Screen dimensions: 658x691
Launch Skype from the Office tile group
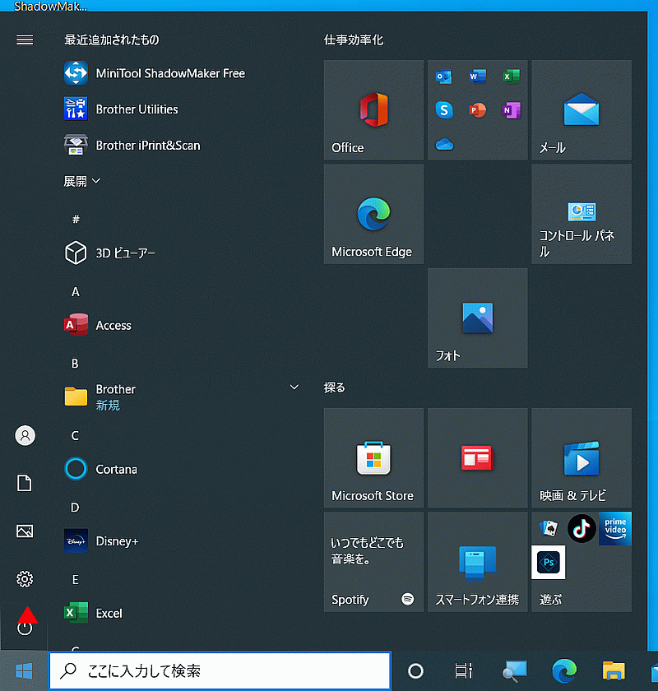tap(444, 109)
